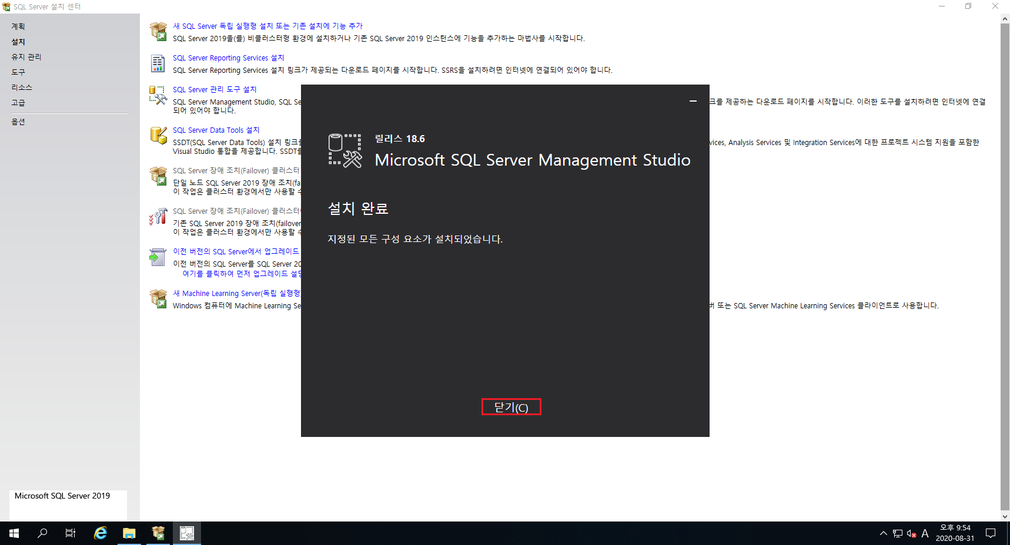Image resolution: width=1010 pixels, height=545 pixels.
Task: Open the 유지 관리 section
Action: click(x=26, y=57)
